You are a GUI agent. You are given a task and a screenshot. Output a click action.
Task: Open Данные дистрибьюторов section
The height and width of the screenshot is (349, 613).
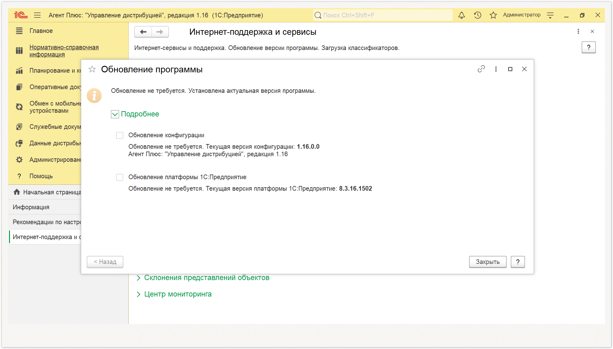click(55, 143)
